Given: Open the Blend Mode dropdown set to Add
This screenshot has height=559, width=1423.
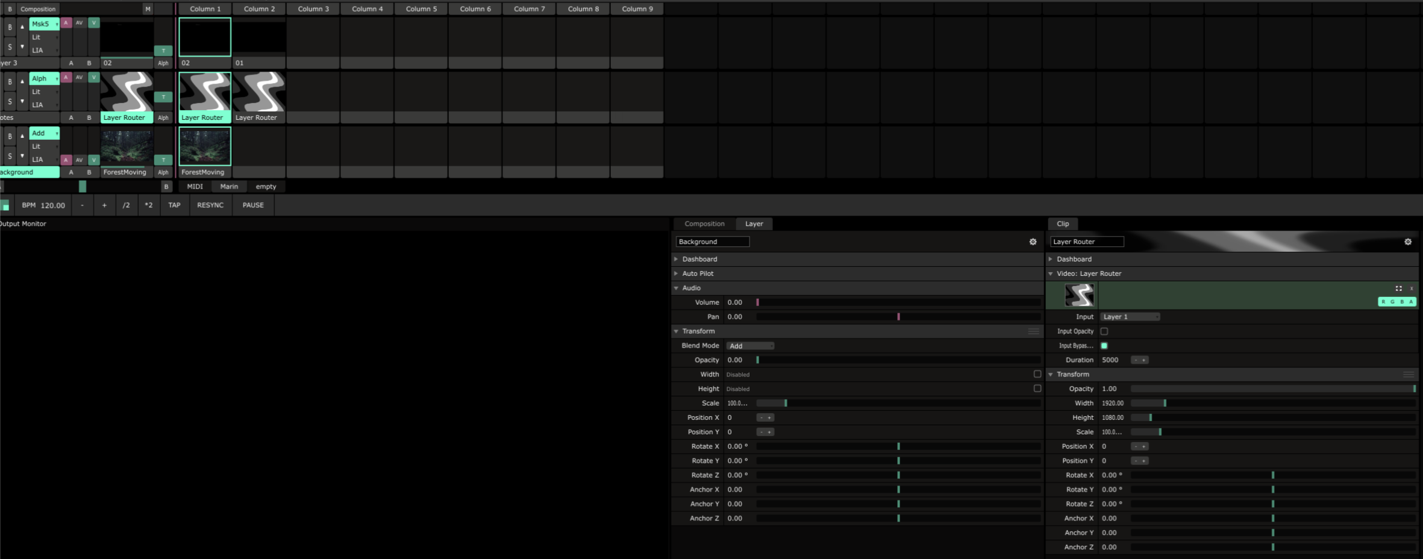Looking at the screenshot, I should pyautogui.click(x=749, y=346).
